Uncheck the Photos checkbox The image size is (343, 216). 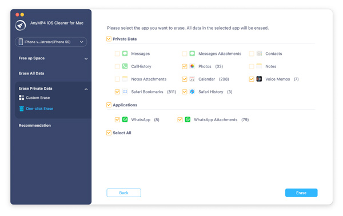[185, 66]
